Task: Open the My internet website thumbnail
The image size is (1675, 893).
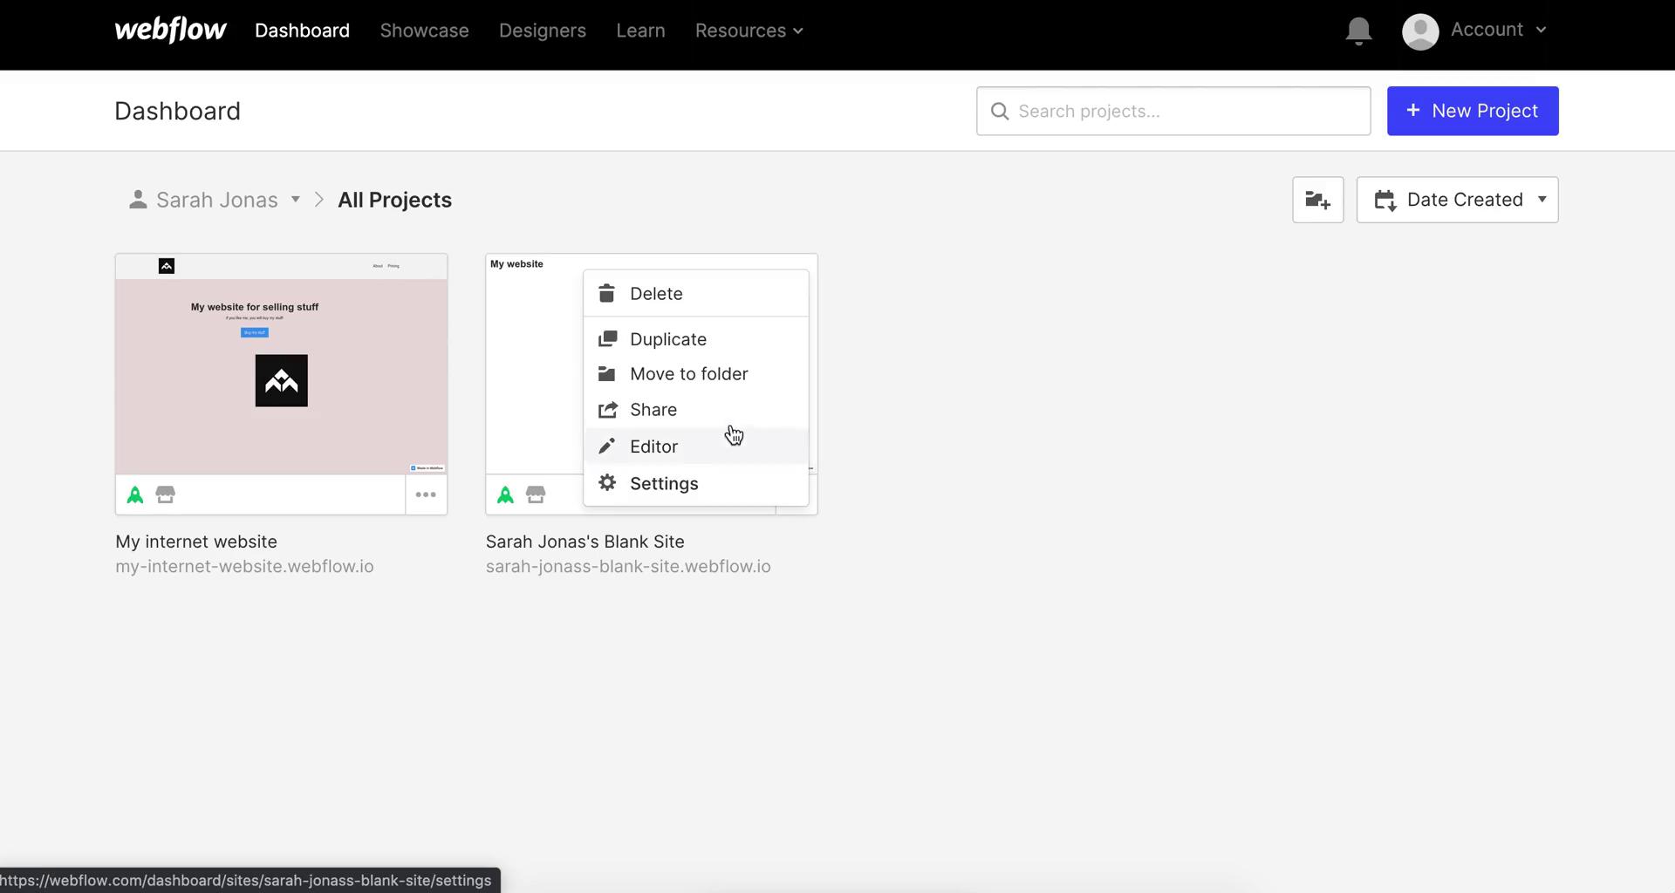Action: [281, 365]
